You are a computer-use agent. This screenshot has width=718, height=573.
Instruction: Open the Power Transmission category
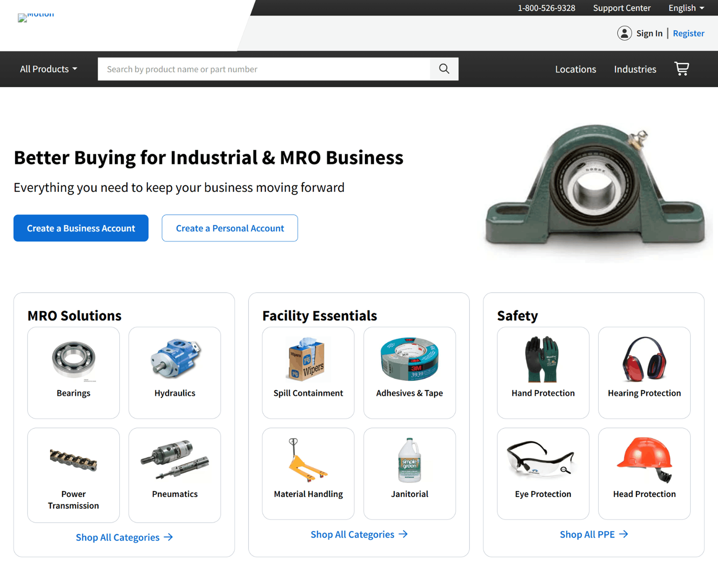click(73, 476)
